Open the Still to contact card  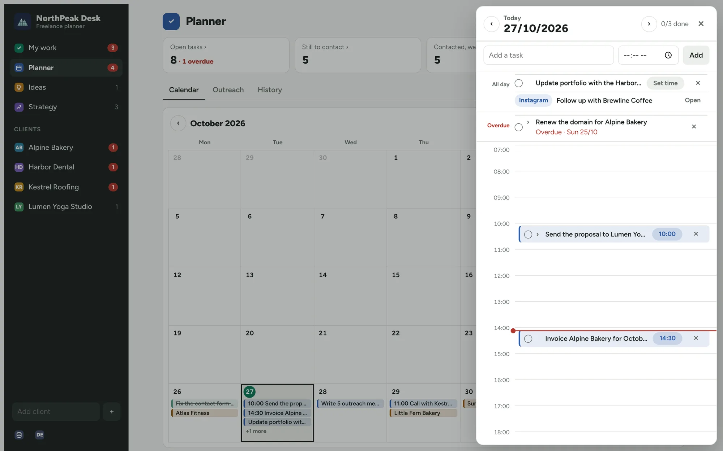(358, 55)
